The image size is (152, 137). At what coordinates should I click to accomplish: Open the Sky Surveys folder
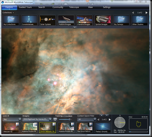point(121,20)
